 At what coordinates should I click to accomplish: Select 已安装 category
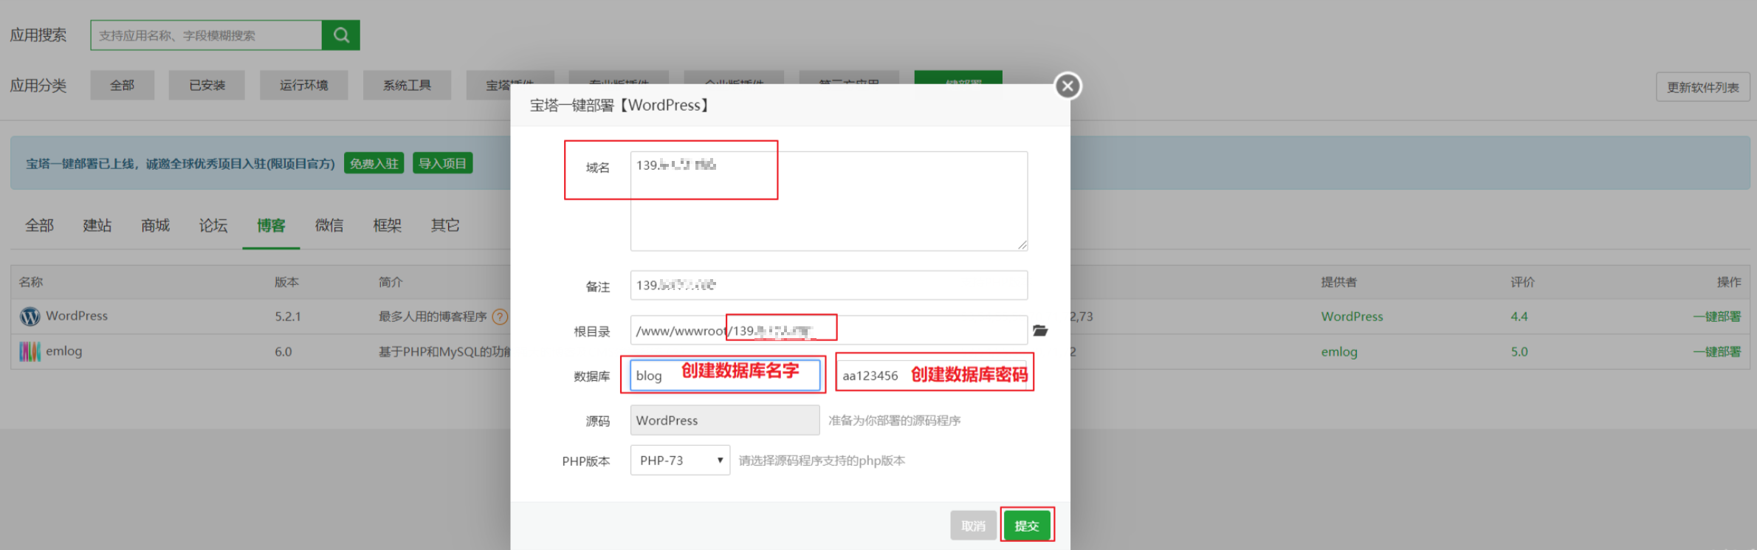(207, 85)
